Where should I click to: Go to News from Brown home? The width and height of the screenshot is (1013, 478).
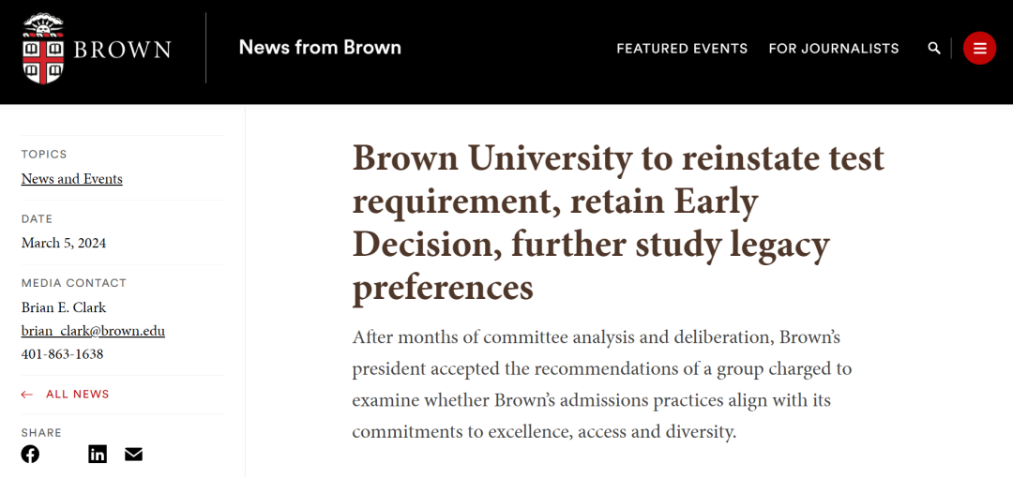tap(320, 48)
